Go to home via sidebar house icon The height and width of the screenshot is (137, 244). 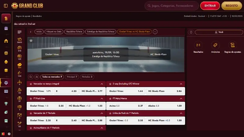(6, 41)
